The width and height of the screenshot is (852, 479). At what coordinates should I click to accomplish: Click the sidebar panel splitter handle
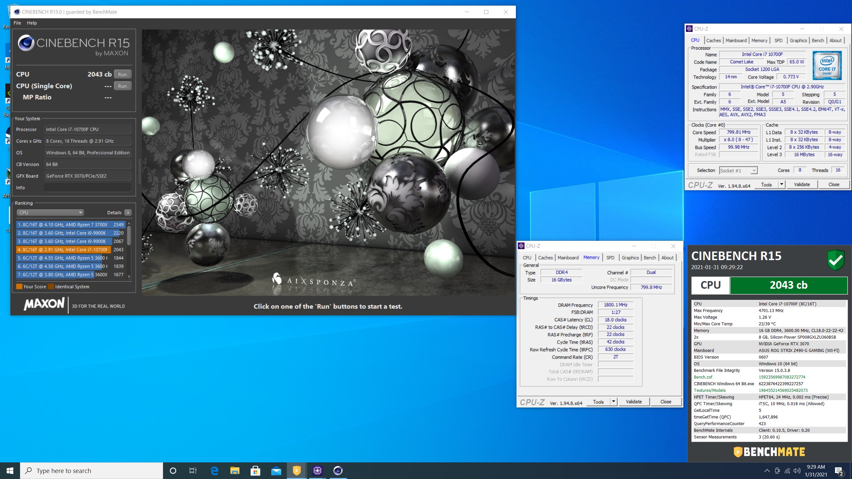pyautogui.click(x=139, y=171)
